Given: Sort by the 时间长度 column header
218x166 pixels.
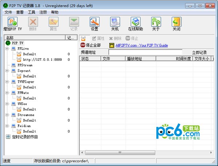Looking at the screenshot, I should coord(174,59).
